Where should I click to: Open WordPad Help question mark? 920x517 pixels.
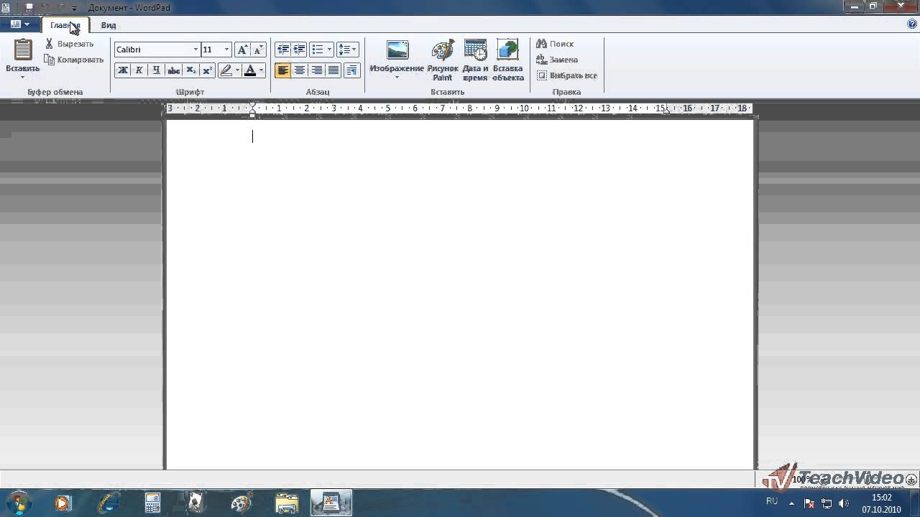click(912, 24)
